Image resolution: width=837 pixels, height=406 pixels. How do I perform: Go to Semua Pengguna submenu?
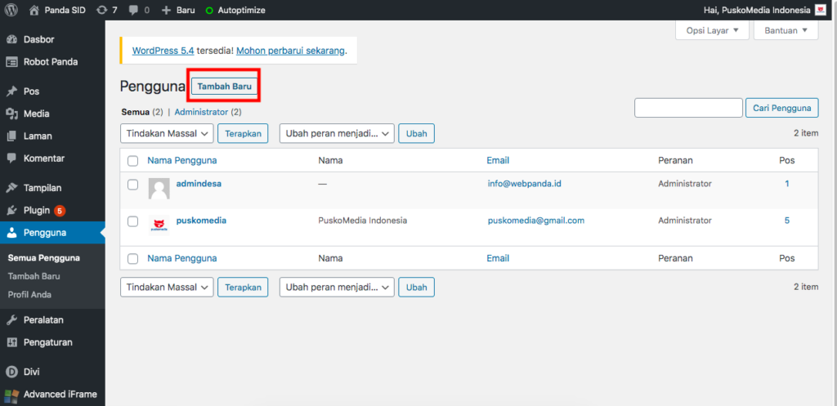[x=44, y=258]
